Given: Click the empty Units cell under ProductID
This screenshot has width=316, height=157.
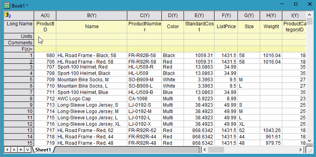Looking at the screenshot, I should click(x=45, y=36).
